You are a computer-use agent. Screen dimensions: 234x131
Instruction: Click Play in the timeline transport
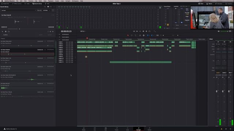tap(140, 31)
